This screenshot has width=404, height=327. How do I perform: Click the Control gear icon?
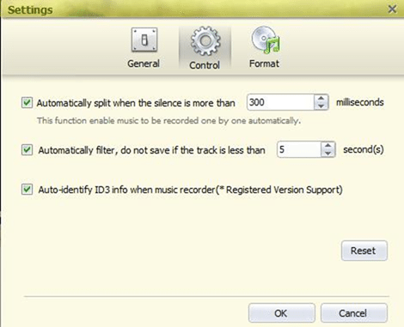(x=205, y=41)
